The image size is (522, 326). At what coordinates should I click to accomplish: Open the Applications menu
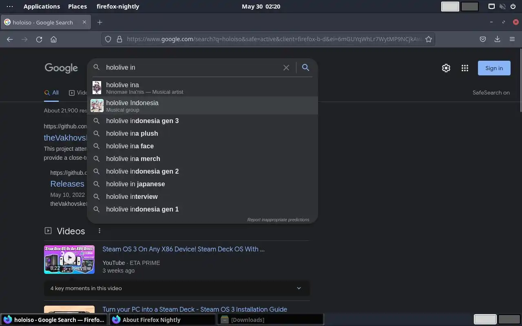(42, 6)
